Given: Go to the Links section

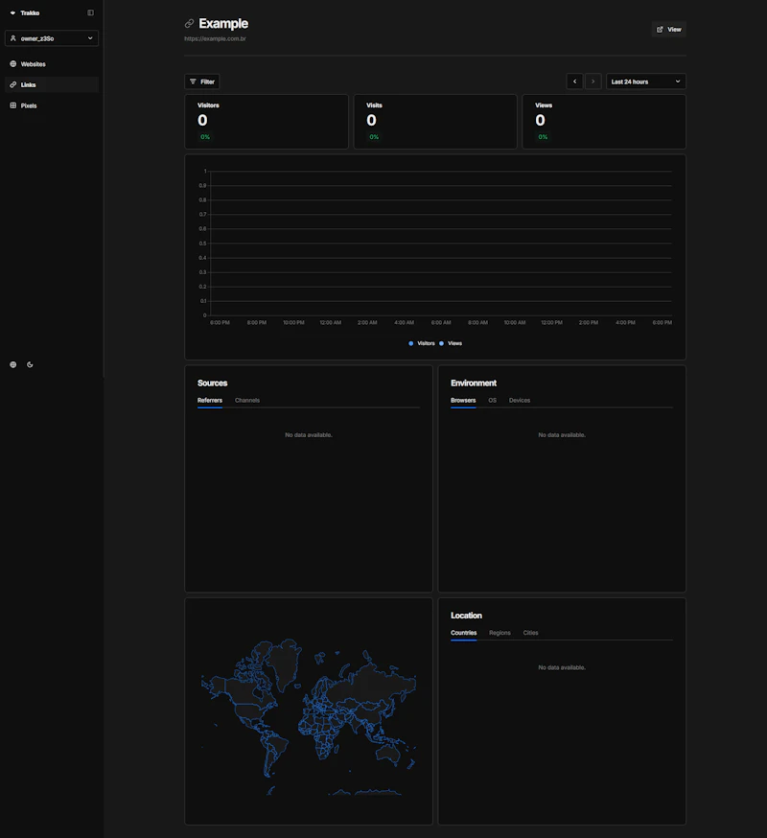Looking at the screenshot, I should point(52,85).
